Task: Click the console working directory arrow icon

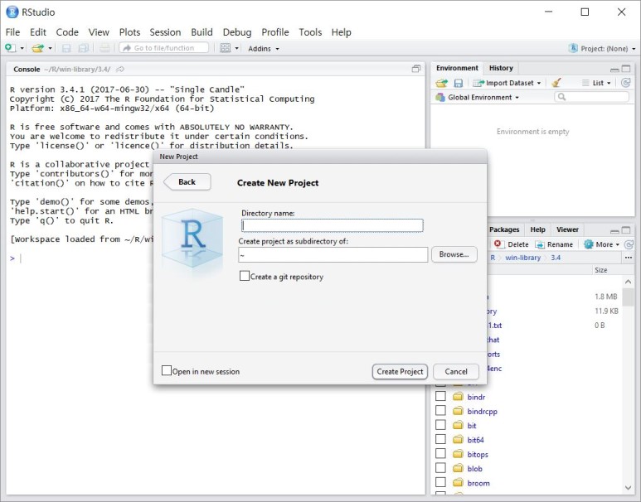Action: tap(120, 70)
